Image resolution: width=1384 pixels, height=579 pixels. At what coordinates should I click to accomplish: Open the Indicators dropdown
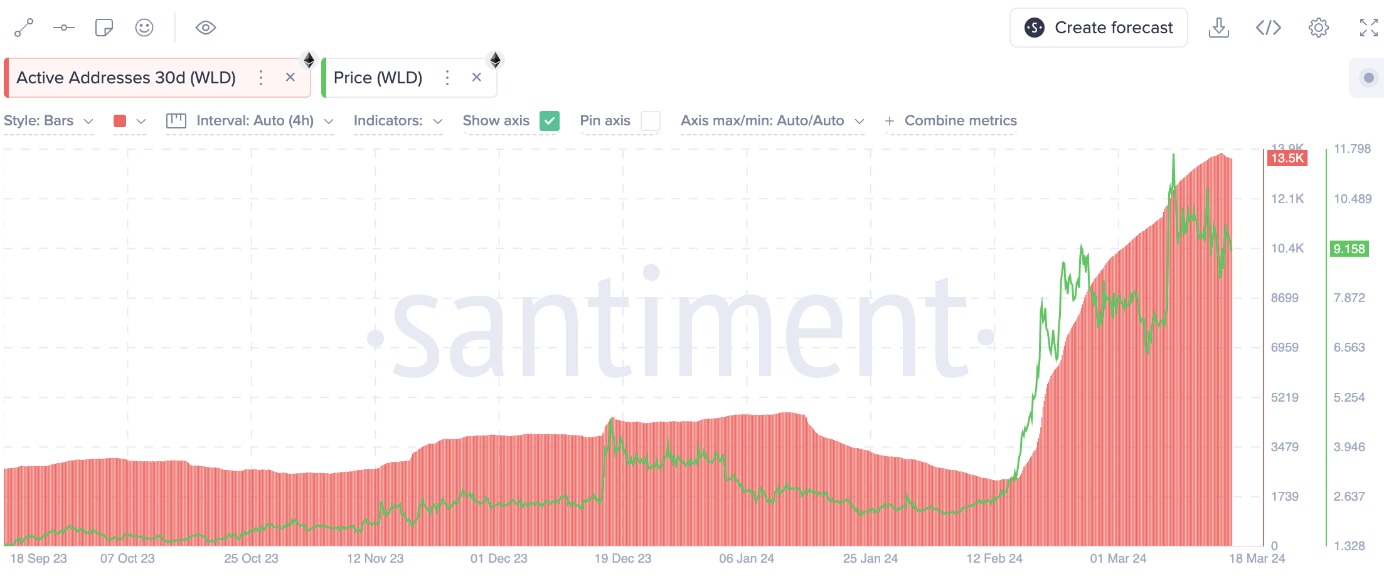click(398, 121)
